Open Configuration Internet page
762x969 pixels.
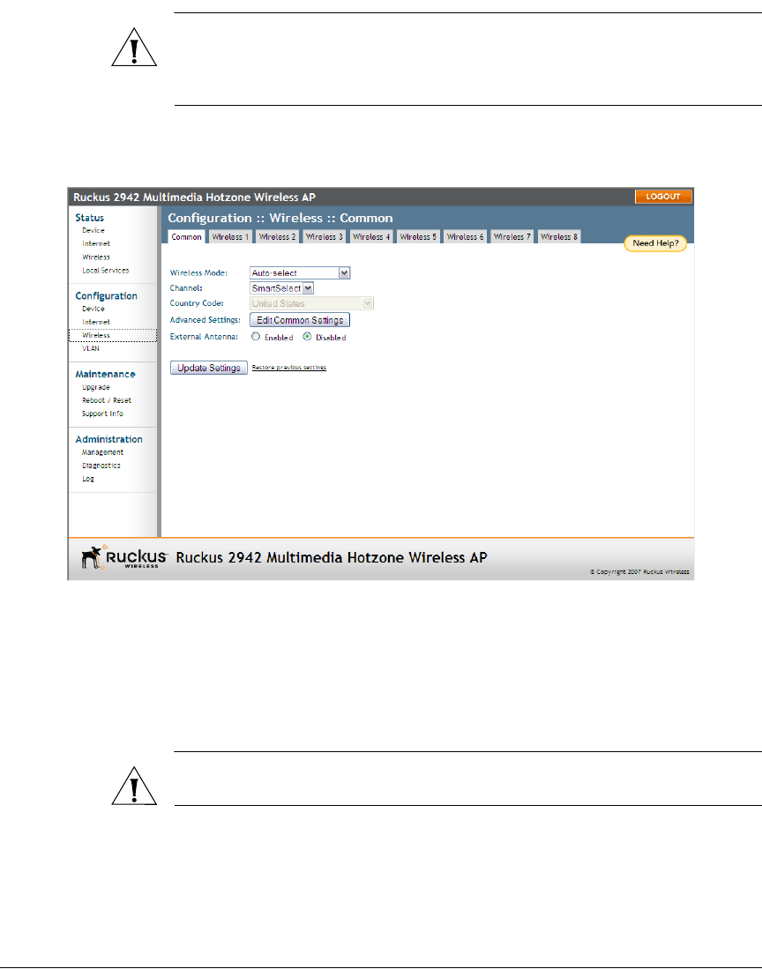click(96, 322)
